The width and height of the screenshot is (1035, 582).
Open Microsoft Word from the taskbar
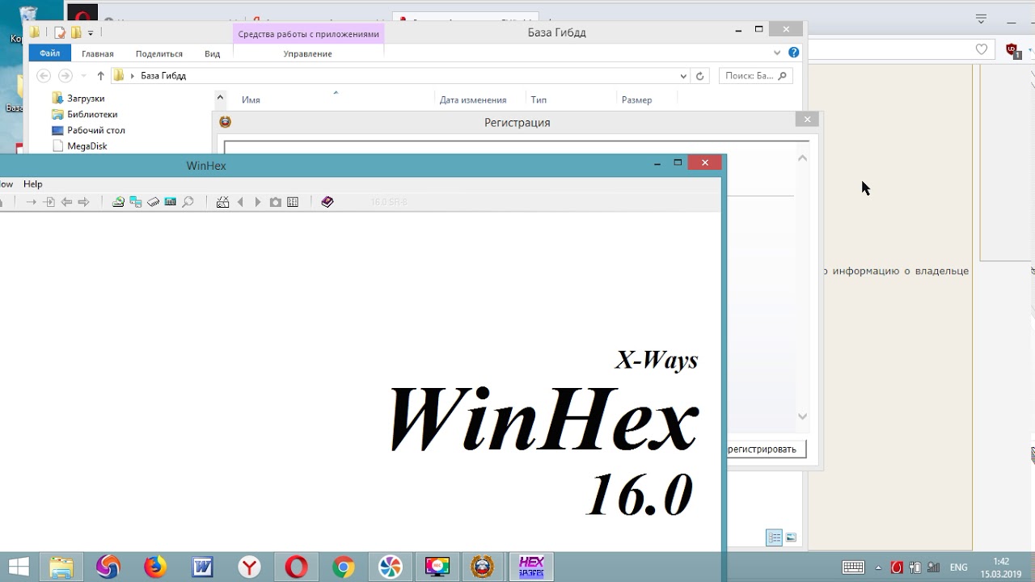point(201,567)
